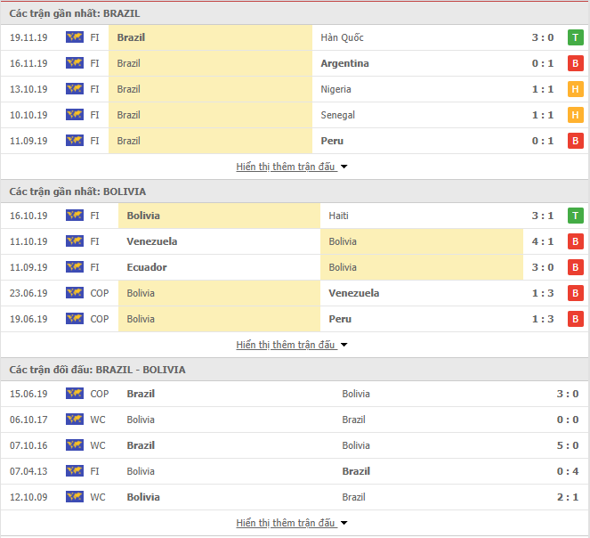Screen dimensions: 590x538
Task: Click the red B badge for Brazil vs Argentina
Action: coord(576,63)
